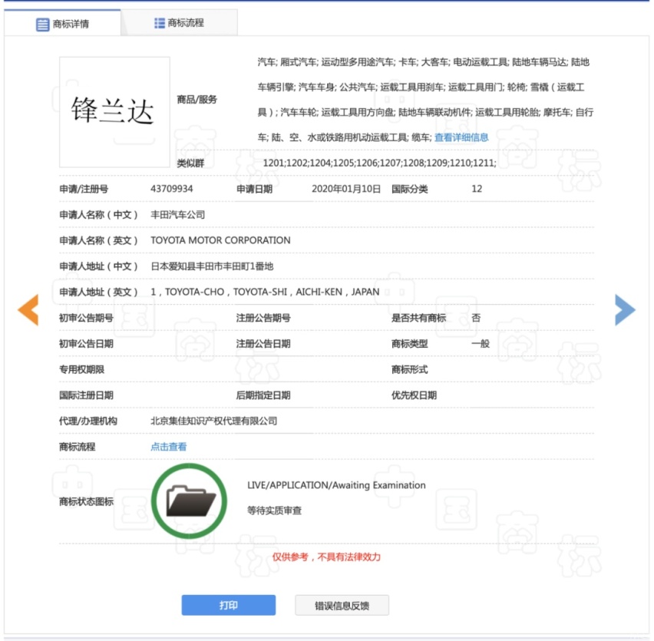Click the 商品/服务 label
The width and height of the screenshot is (654, 641).
[x=197, y=100]
